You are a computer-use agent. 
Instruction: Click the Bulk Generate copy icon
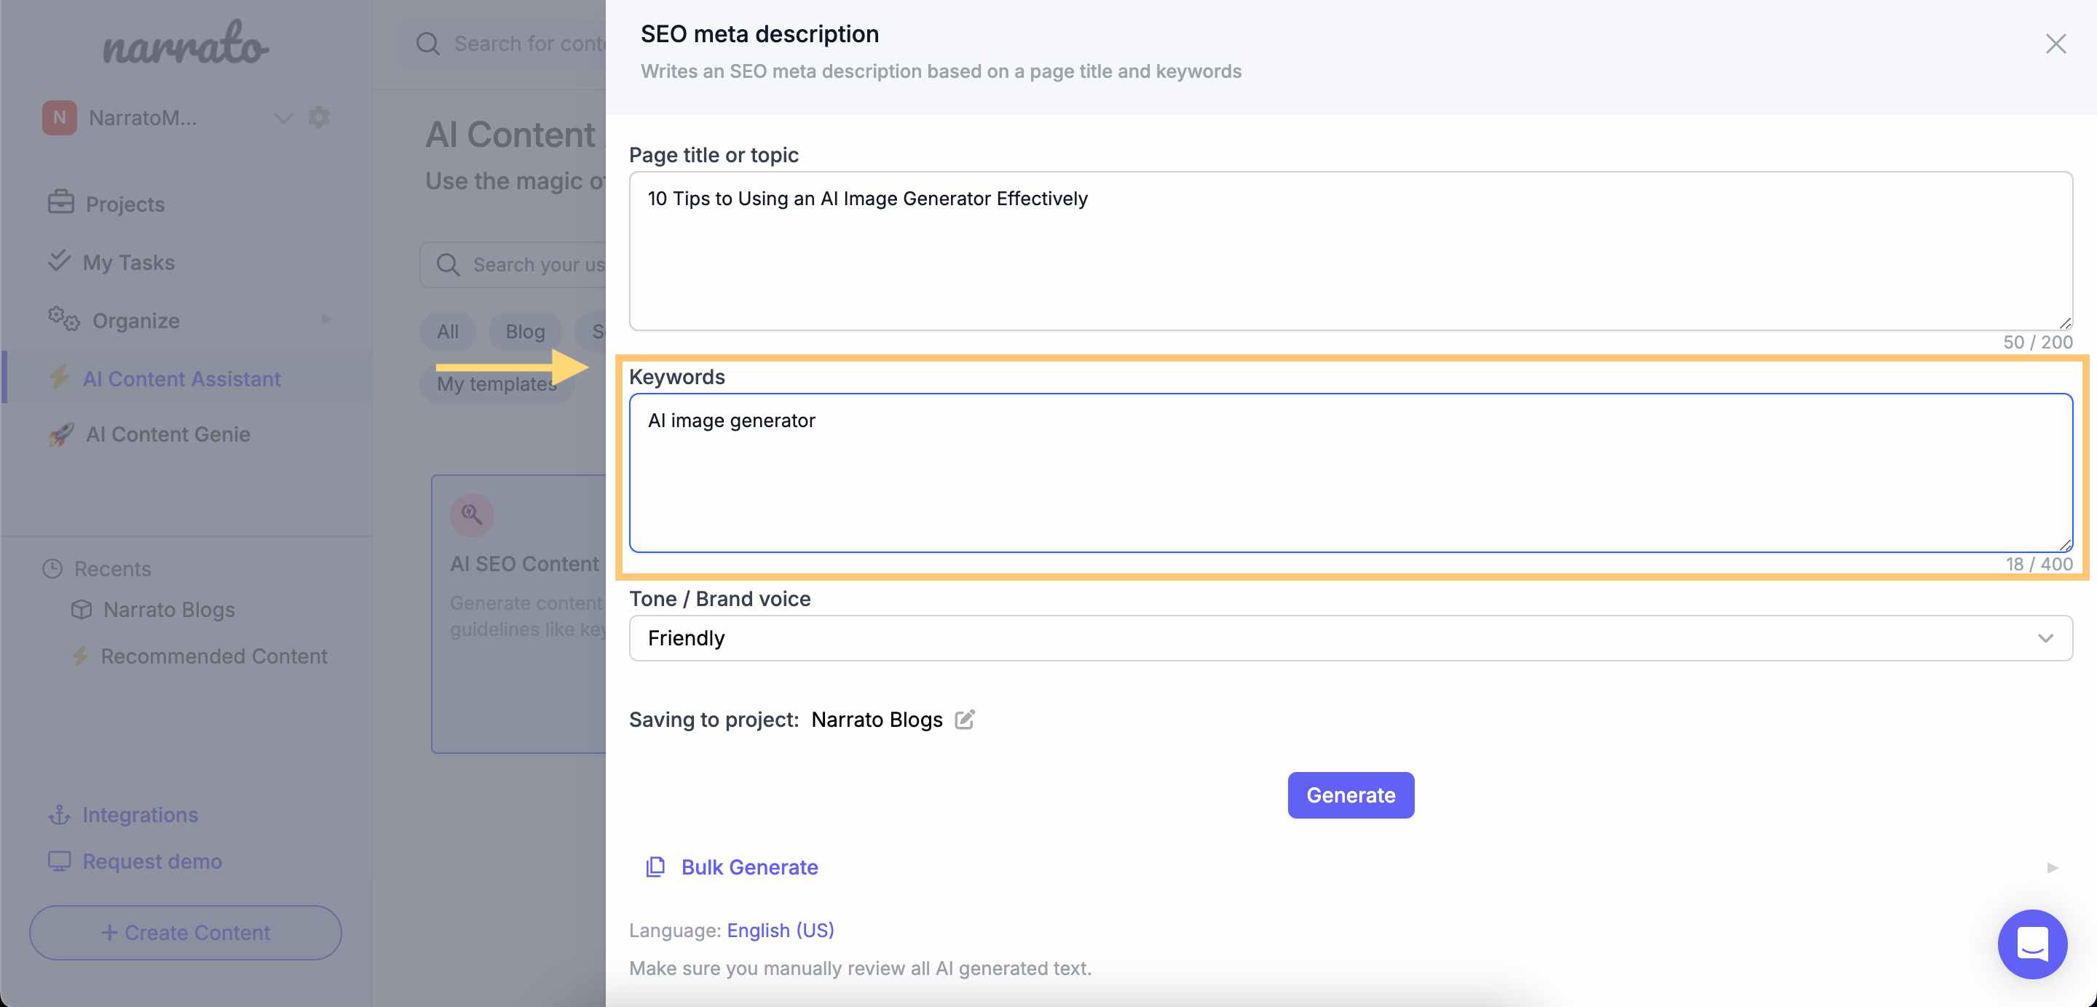(x=655, y=867)
